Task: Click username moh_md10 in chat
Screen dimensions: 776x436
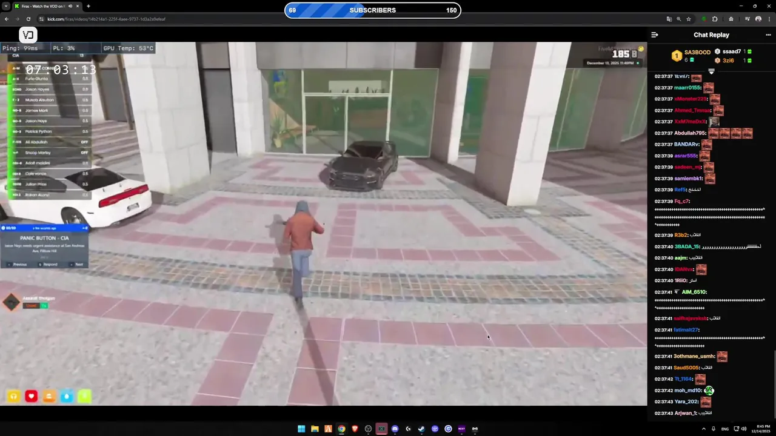Action: click(688, 391)
